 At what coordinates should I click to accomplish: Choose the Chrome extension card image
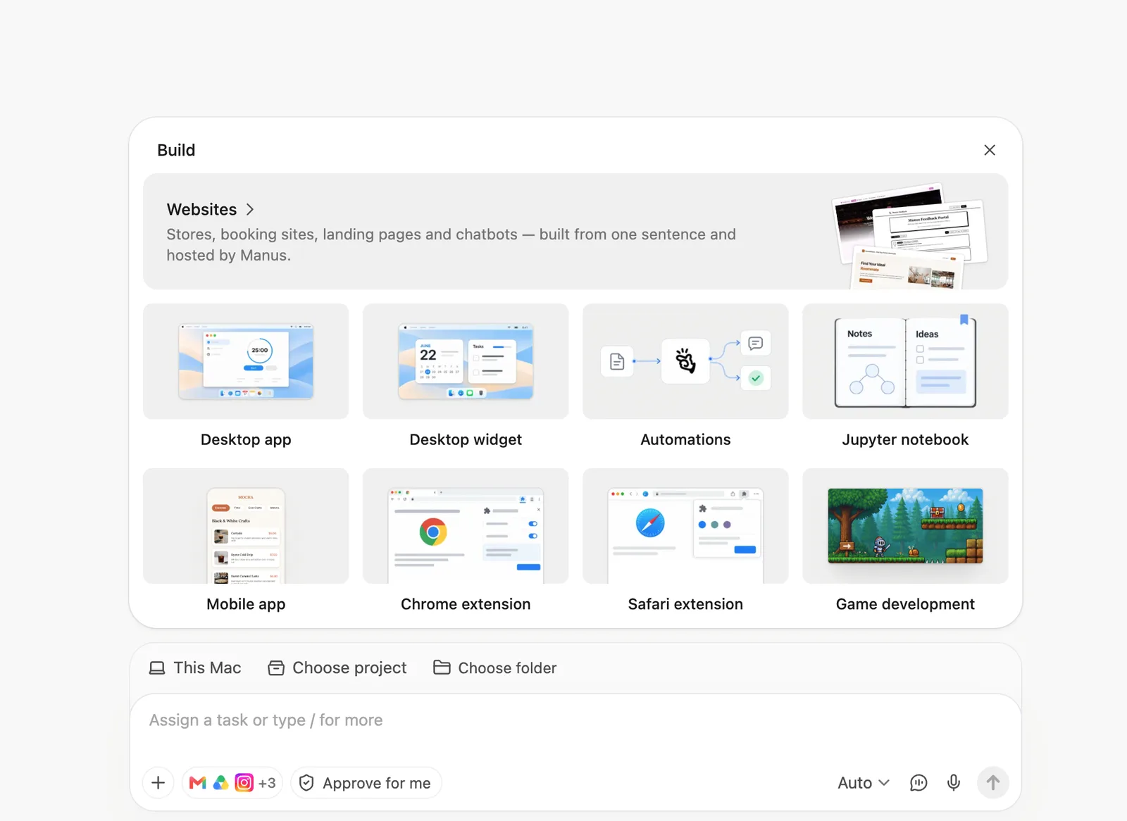[x=466, y=526]
